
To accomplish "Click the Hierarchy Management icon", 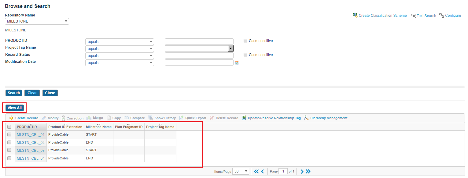I will click(x=306, y=118).
